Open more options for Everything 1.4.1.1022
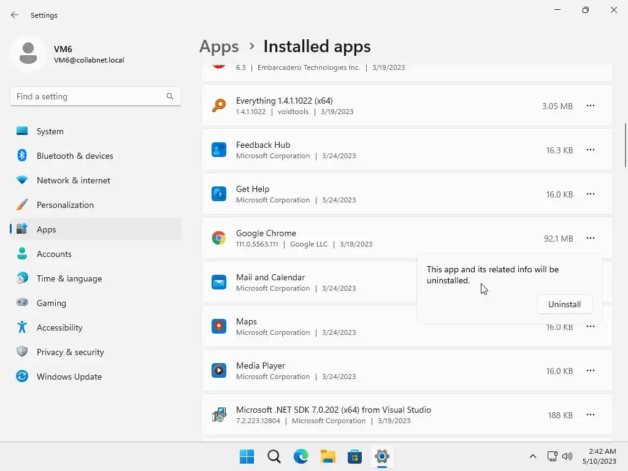Viewport: 628px width, 471px height. pos(590,105)
